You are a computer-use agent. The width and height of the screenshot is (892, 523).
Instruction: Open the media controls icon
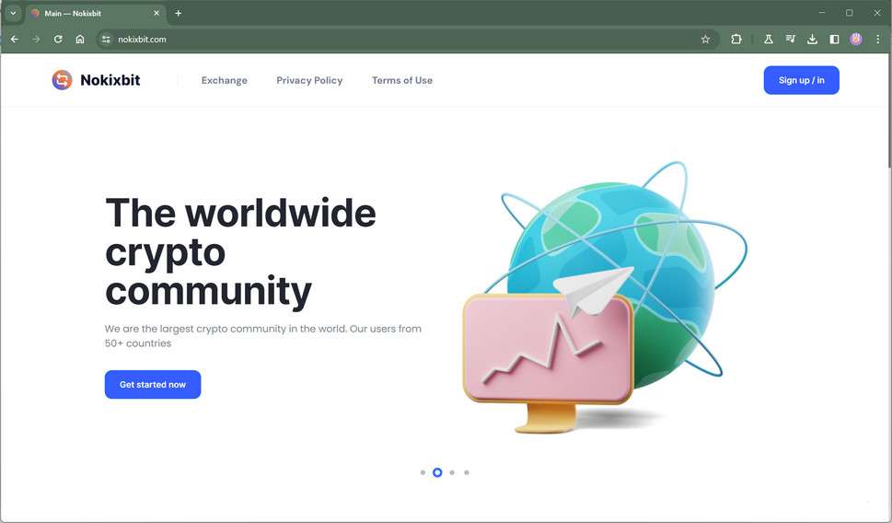[790, 40]
